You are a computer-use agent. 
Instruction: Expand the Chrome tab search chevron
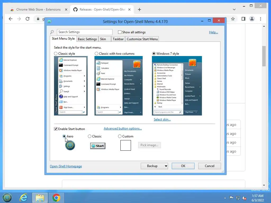point(234,10)
